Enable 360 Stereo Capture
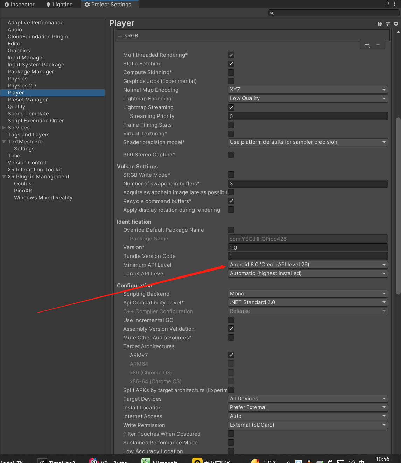Image resolution: width=401 pixels, height=463 pixels. (x=231, y=155)
